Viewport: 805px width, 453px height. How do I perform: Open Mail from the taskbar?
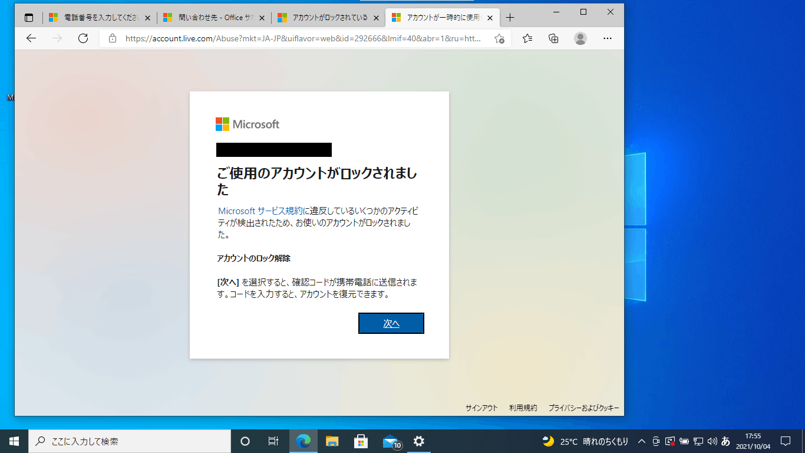pos(390,441)
